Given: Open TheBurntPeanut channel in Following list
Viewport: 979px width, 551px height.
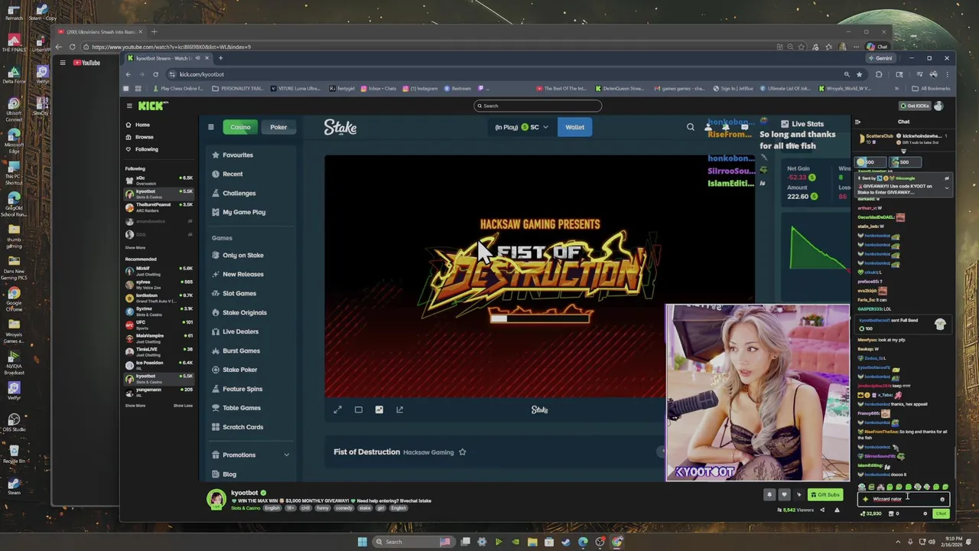Looking at the screenshot, I should [159, 207].
